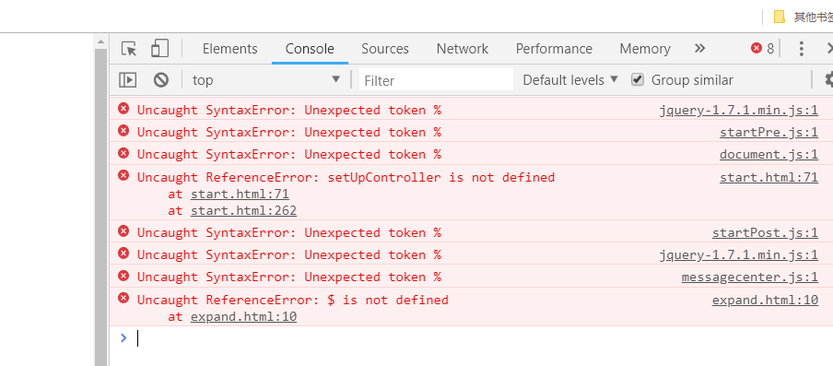
Task: Open the Sources tab
Action: (385, 49)
